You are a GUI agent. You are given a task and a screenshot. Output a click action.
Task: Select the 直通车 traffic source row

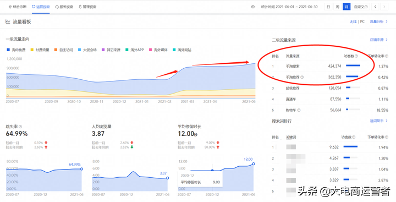point(330,99)
